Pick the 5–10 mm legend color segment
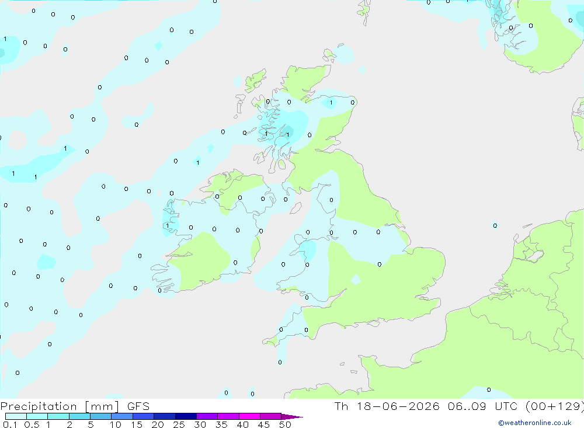 coord(100,416)
